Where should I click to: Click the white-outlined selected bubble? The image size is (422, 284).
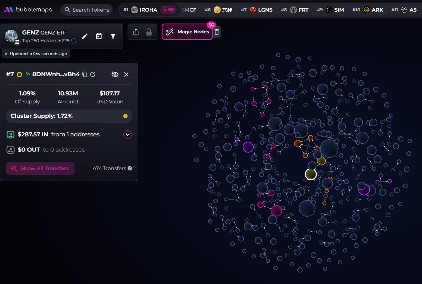pyautogui.click(x=311, y=174)
